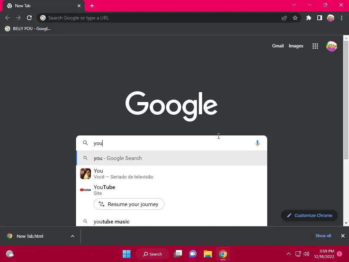
Task: Toggle the side panel icon
Action: [x=320, y=18]
